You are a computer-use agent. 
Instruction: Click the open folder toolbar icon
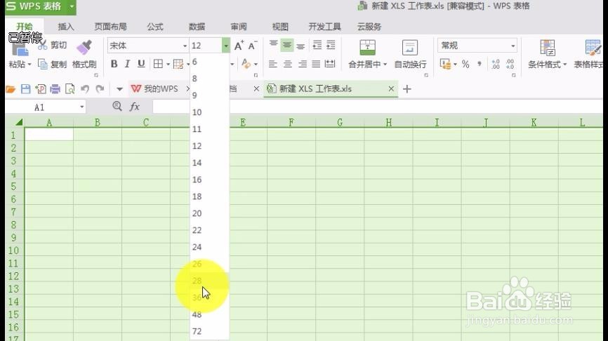11,89
